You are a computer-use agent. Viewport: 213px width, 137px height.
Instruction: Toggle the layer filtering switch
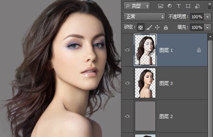click(210, 6)
